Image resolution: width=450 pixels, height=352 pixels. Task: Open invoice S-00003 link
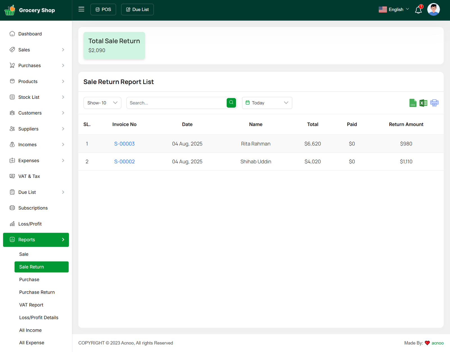point(124,144)
